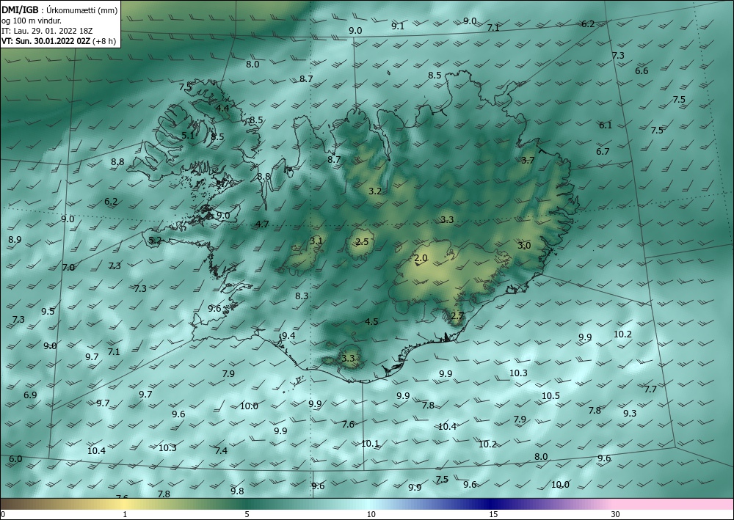Click the value 6.9 on the map

coord(30,395)
